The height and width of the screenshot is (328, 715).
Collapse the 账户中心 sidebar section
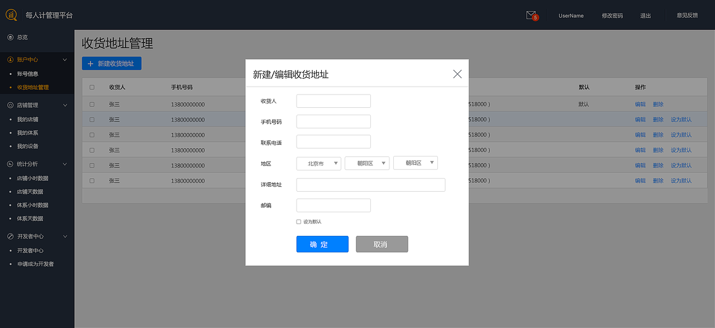click(64, 59)
